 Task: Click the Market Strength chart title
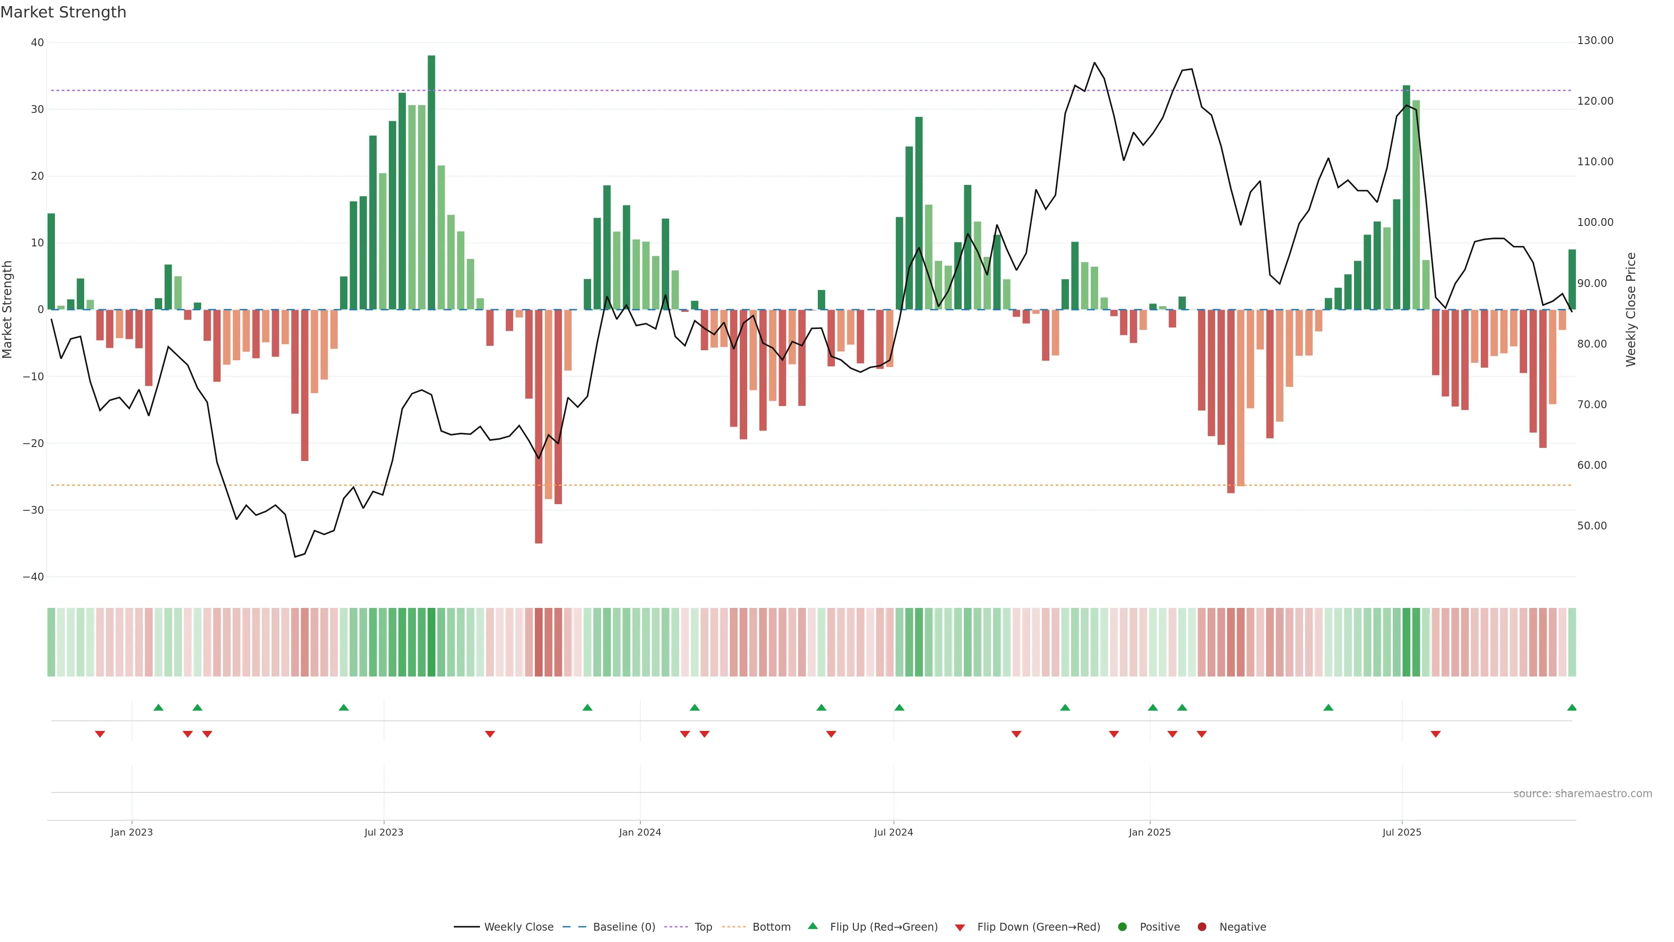click(x=63, y=12)
